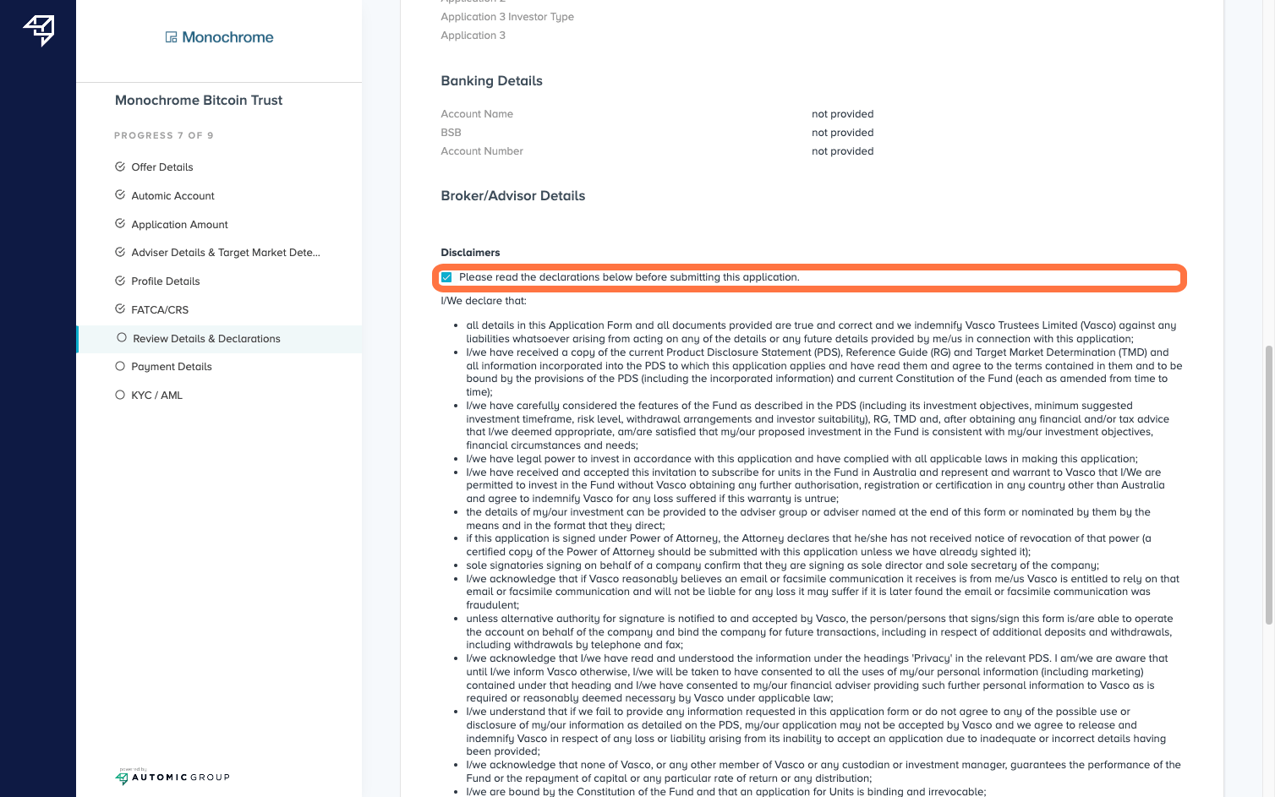Toggle the 'Please read the declarations' checkbox

pyautogui.click(x=446, y=277)
